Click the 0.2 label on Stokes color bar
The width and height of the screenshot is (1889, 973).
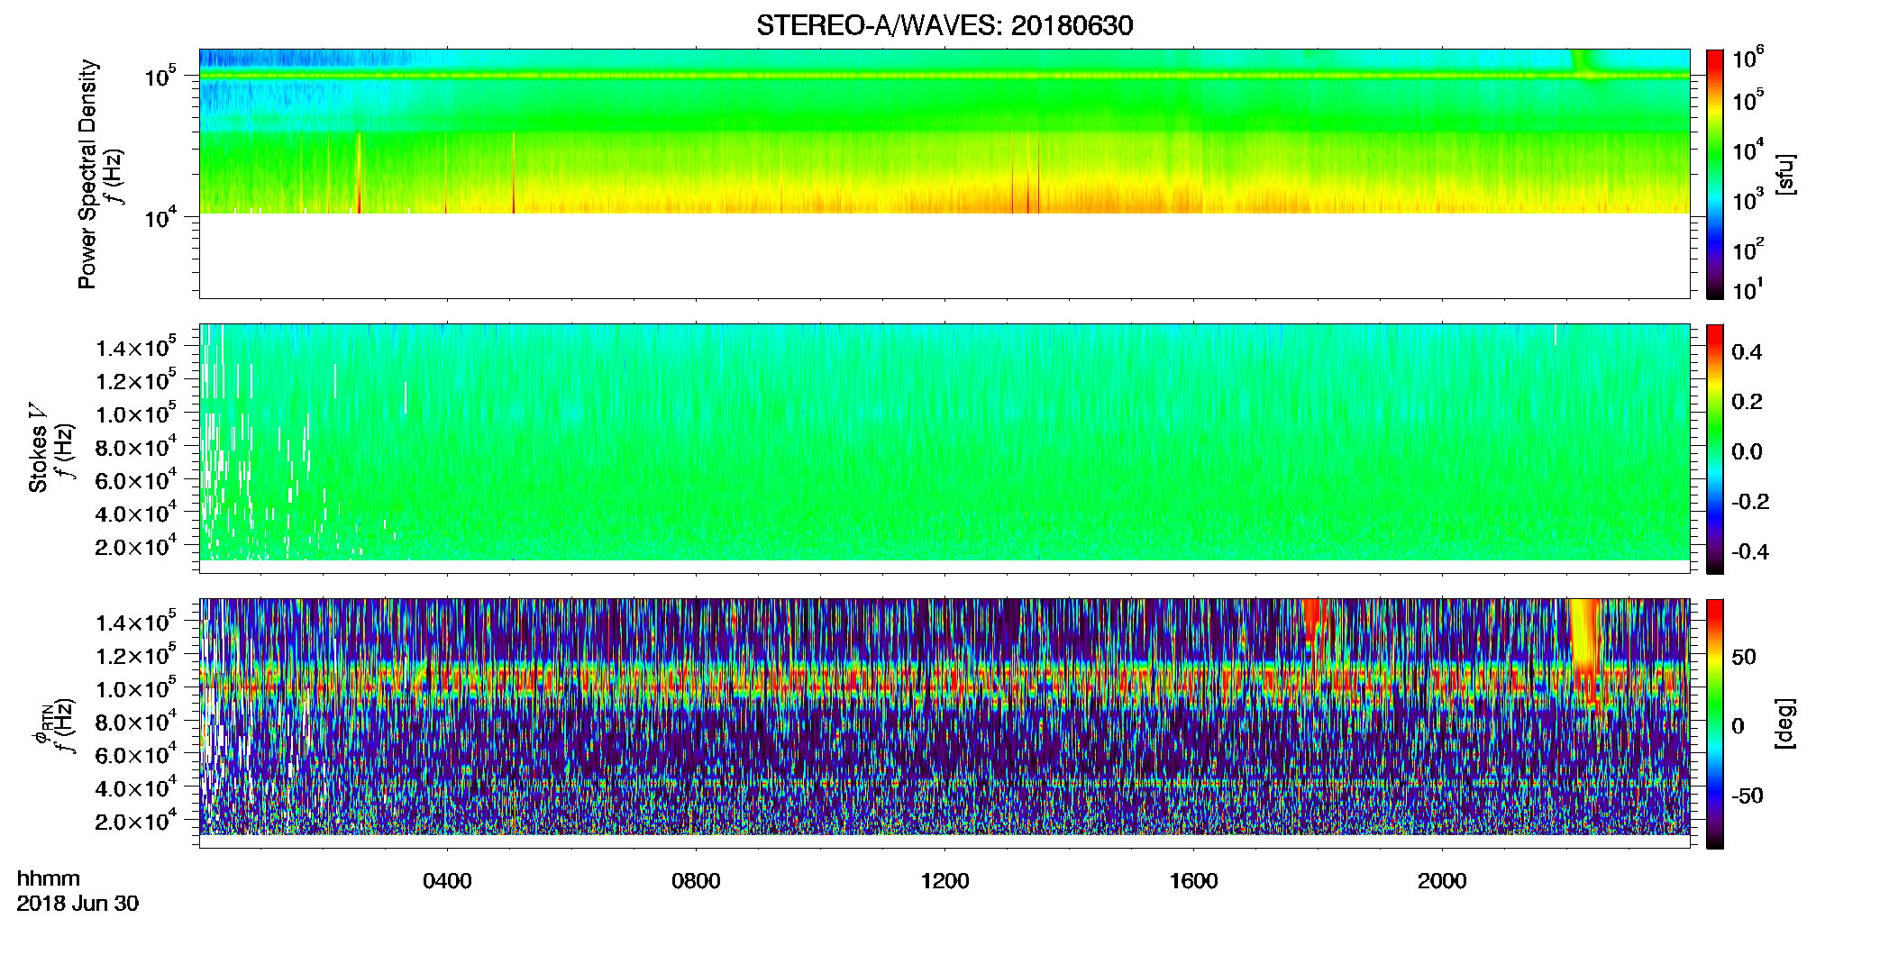(1747, 402)
